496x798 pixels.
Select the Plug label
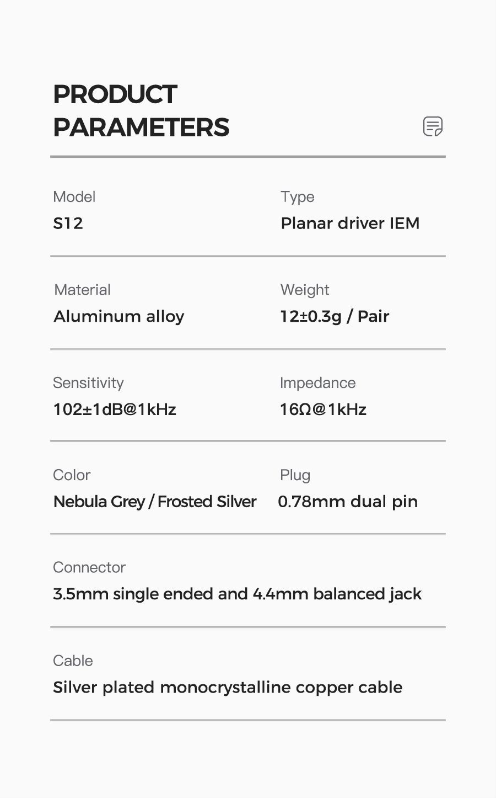(x=295, y=475)
